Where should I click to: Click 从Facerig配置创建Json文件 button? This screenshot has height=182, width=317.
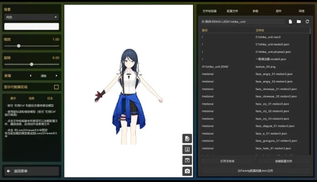(256, 171)
